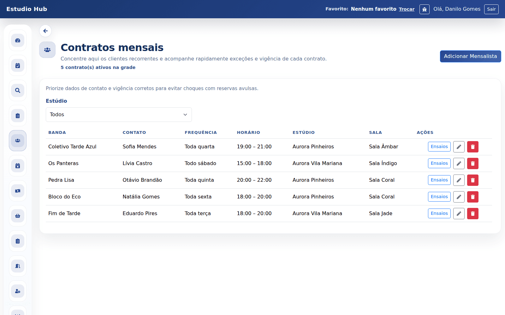The width and height of the screenshot is (505, 315).
Task: Open Ensaios for Coletivo Tarde Azul
Action: click(x=439, y=146)
